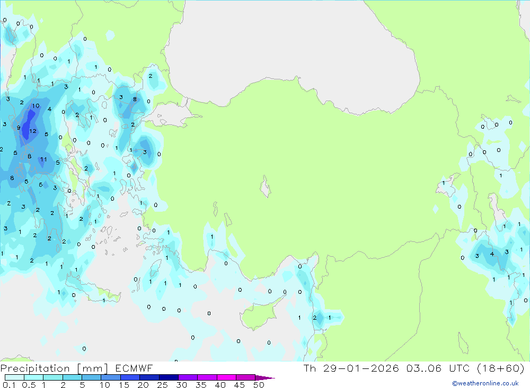The image size is (530, 388).
Task: Click the legend label '35'
Action: [201, 385]
